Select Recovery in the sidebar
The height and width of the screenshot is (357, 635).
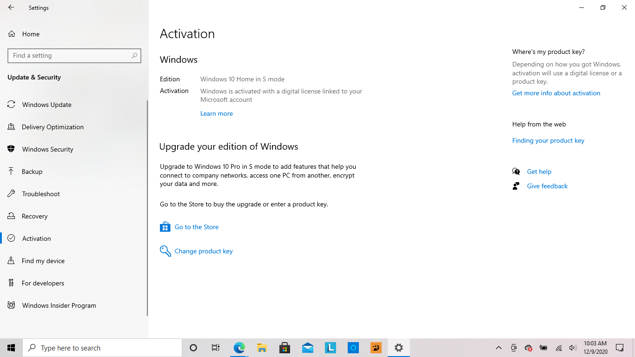click(74, 216)
